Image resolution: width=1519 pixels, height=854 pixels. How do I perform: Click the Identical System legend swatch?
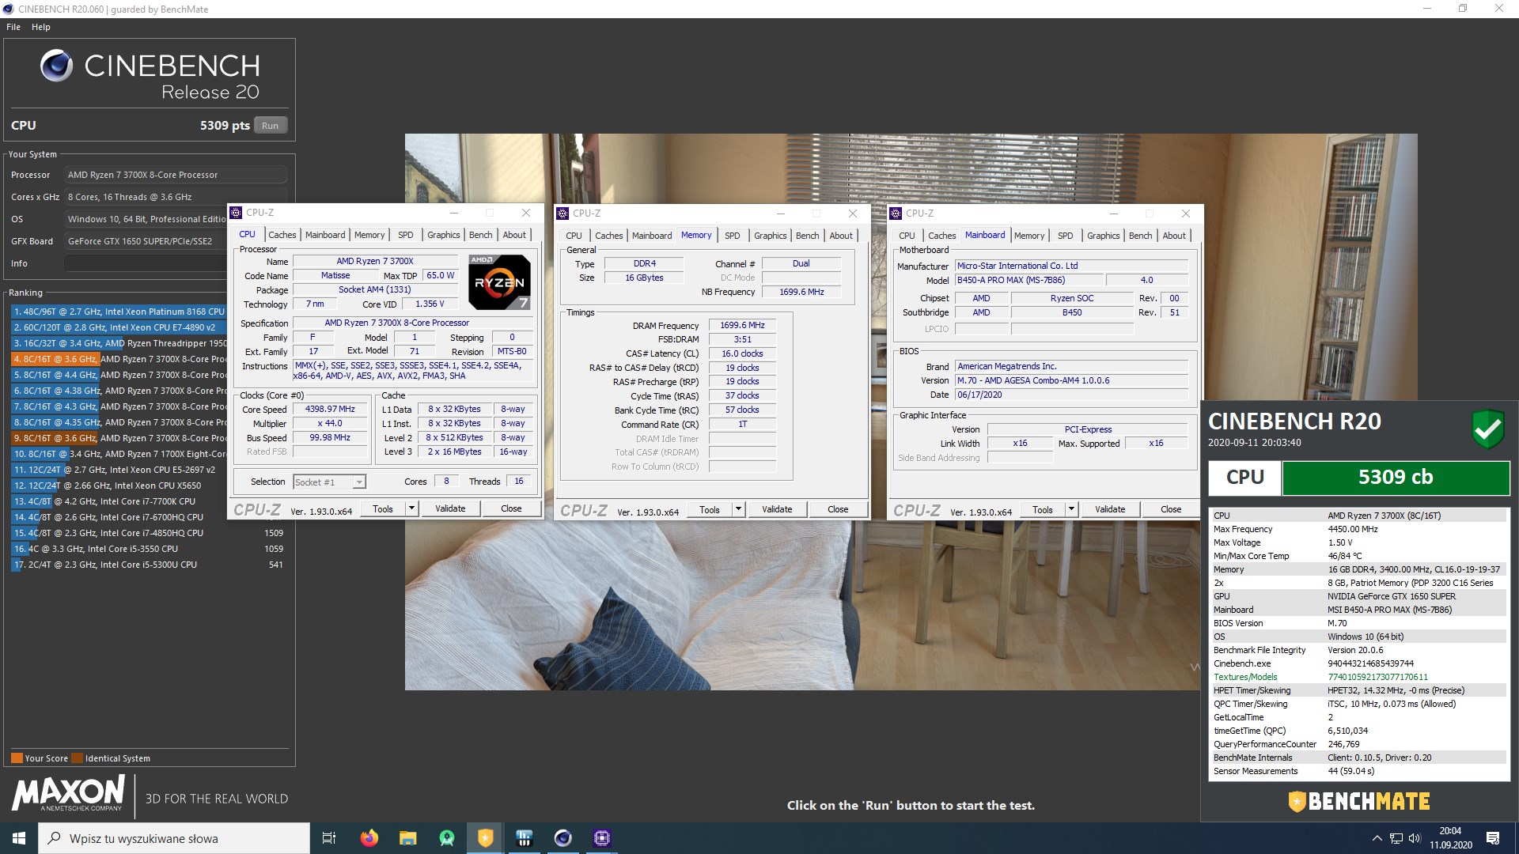pos(77,758)
